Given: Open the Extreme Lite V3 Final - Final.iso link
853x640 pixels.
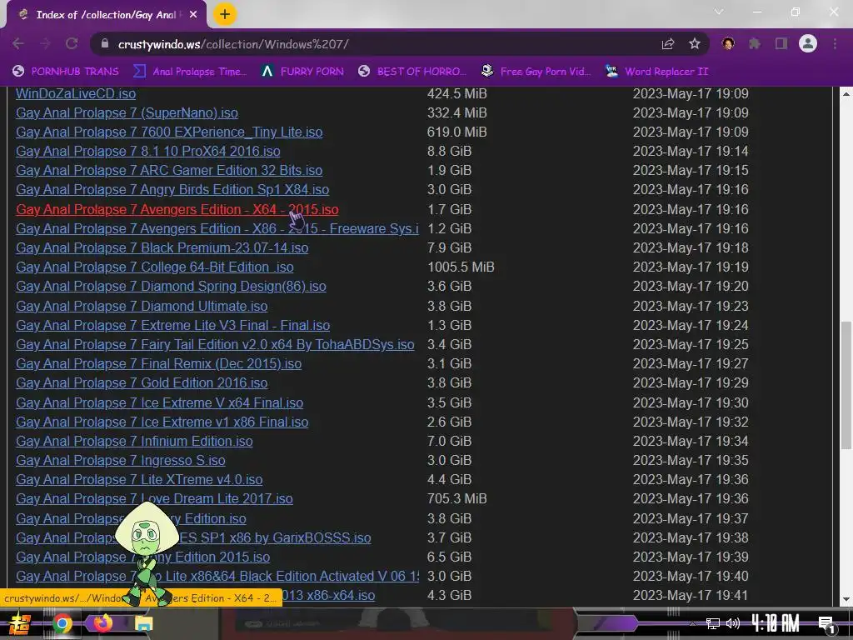Looking at the screenshot, I should pyautogui.click(x=173, y=325).
